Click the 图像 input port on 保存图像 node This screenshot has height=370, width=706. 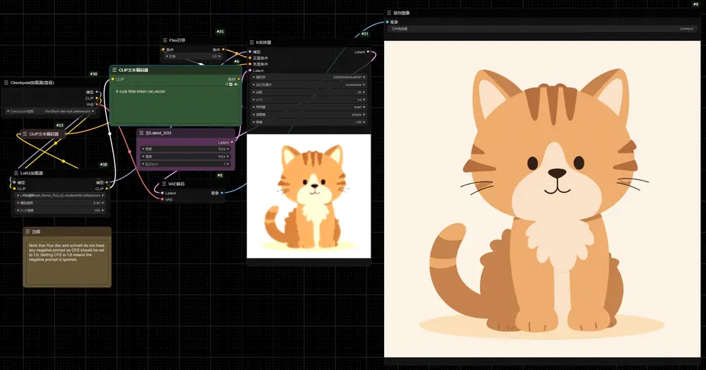[387, 22]
